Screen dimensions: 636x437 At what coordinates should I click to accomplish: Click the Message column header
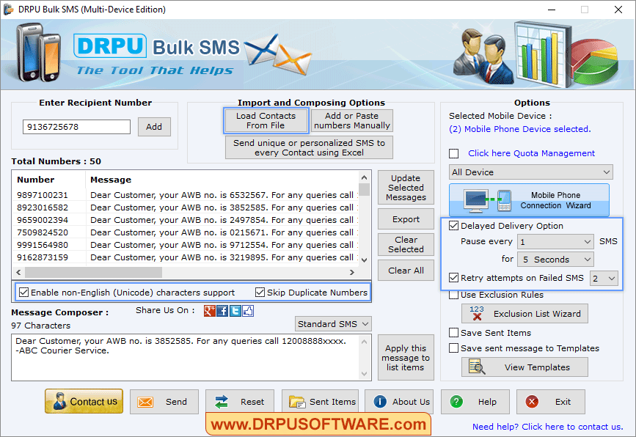(222, 180)
